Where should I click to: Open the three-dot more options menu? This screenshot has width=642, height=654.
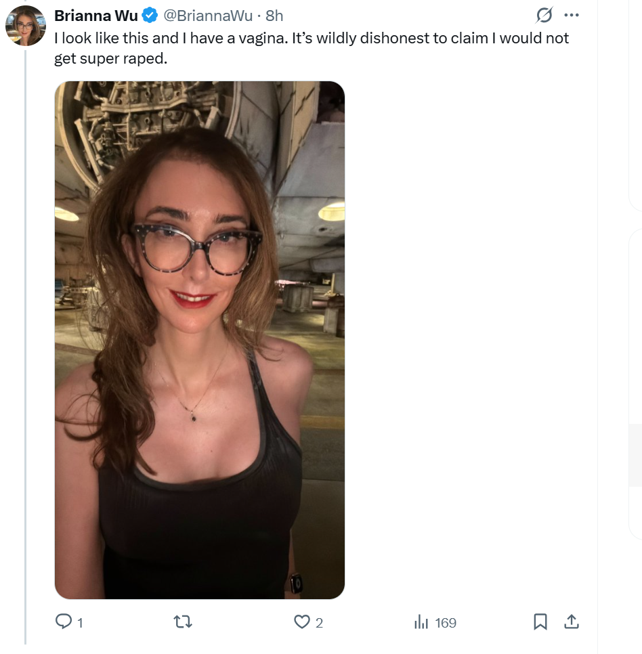(572, 15)
